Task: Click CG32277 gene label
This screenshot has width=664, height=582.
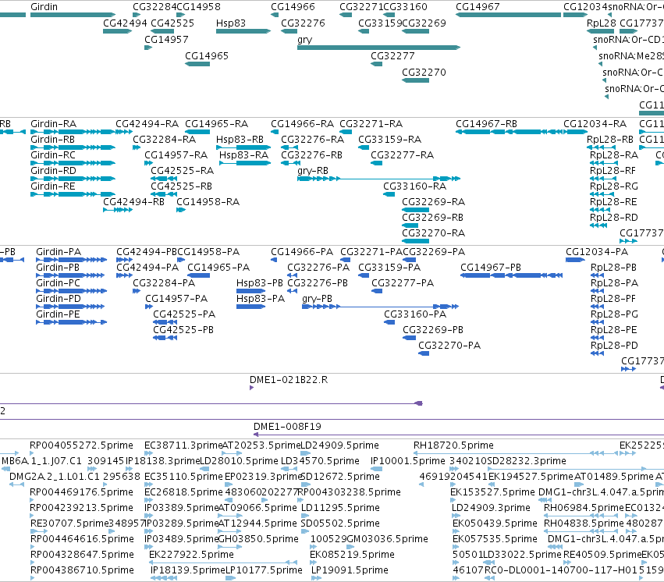Action: pos(392,56)
